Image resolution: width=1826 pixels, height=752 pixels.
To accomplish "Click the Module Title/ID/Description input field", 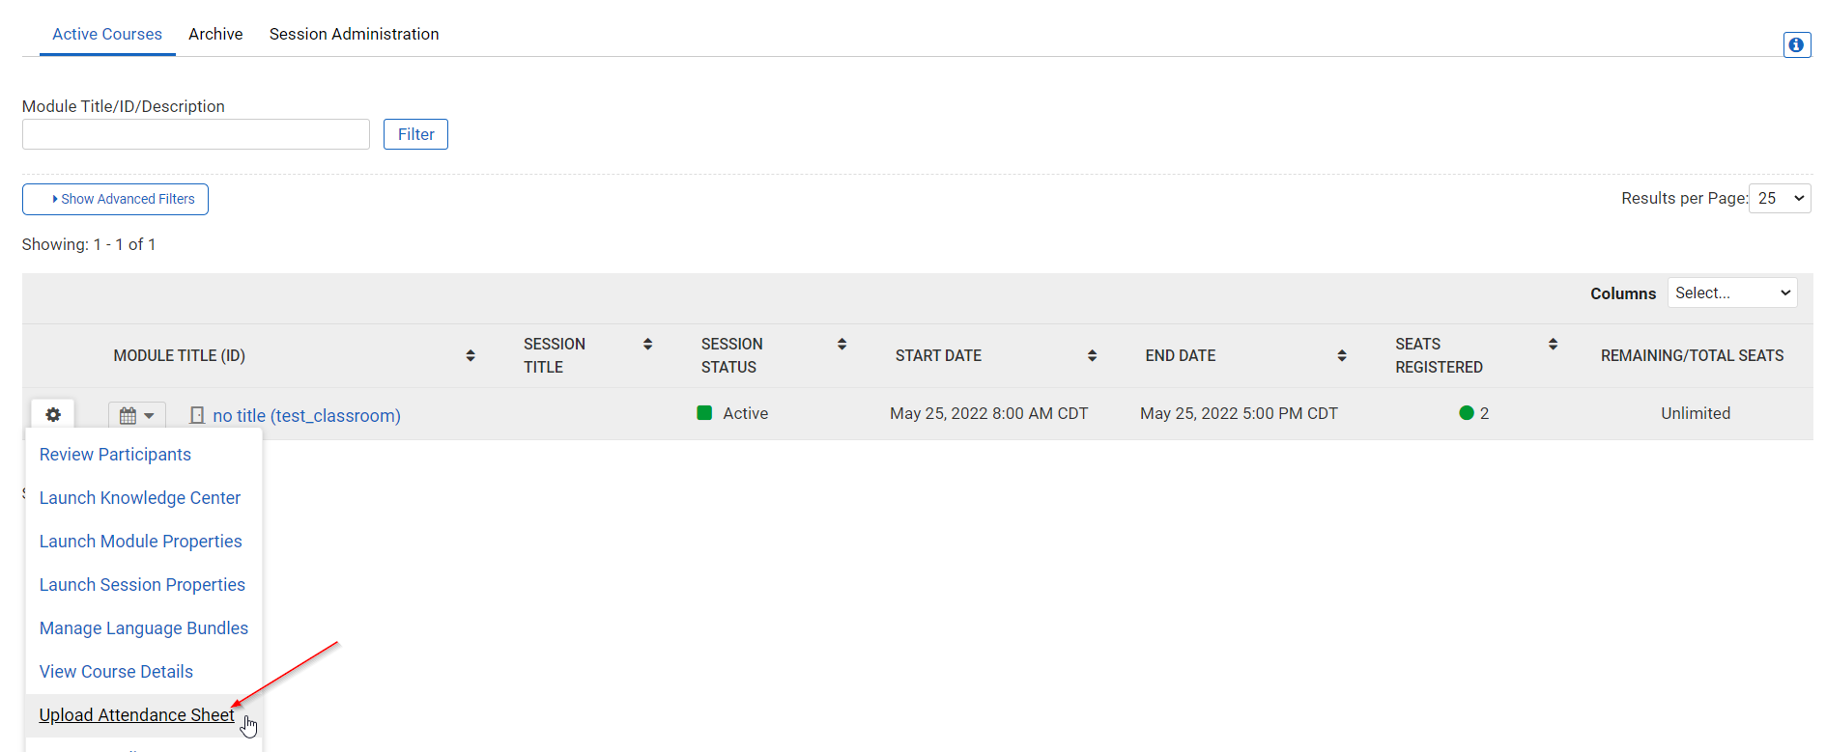I will pos(196,134).
